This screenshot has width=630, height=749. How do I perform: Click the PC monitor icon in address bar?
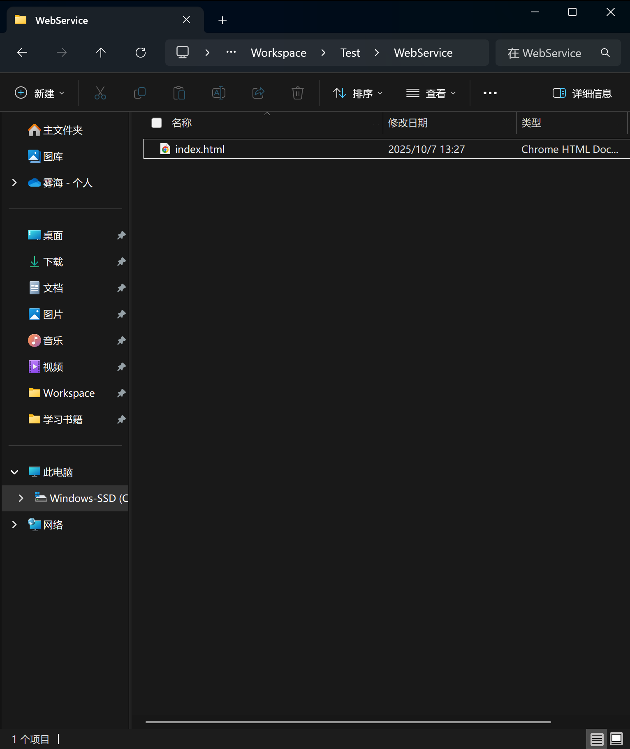[x=183, y=53]
